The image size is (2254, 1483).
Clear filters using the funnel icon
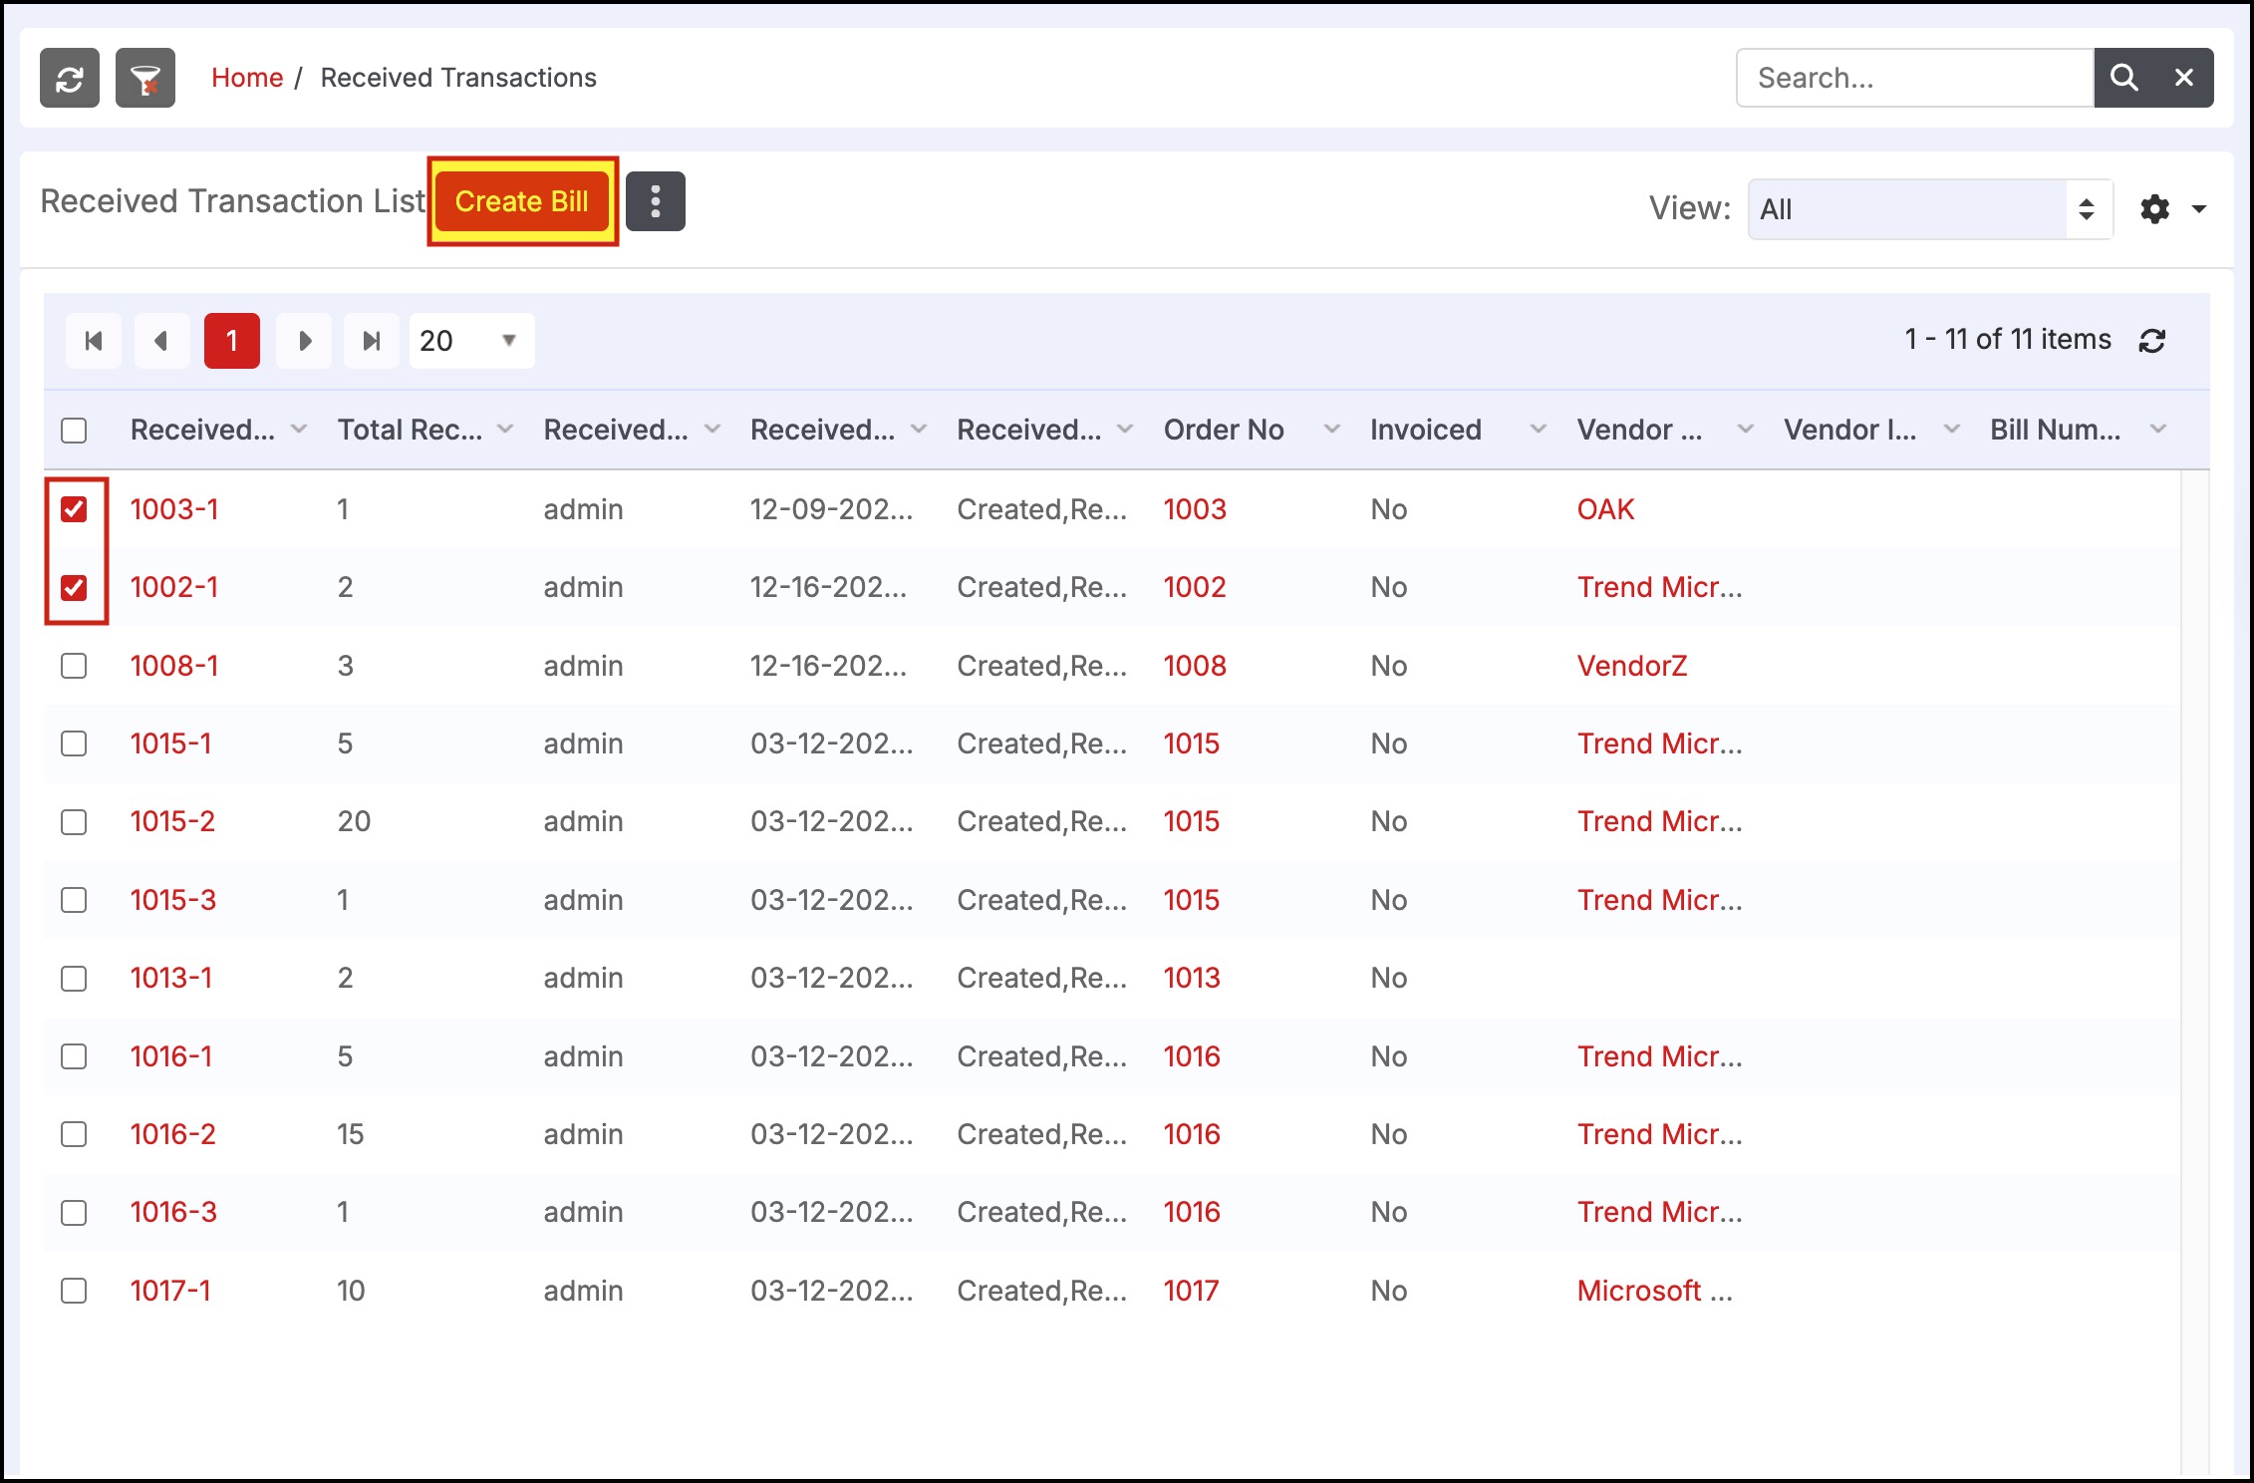pyautogui.click(x=145, y=78)
